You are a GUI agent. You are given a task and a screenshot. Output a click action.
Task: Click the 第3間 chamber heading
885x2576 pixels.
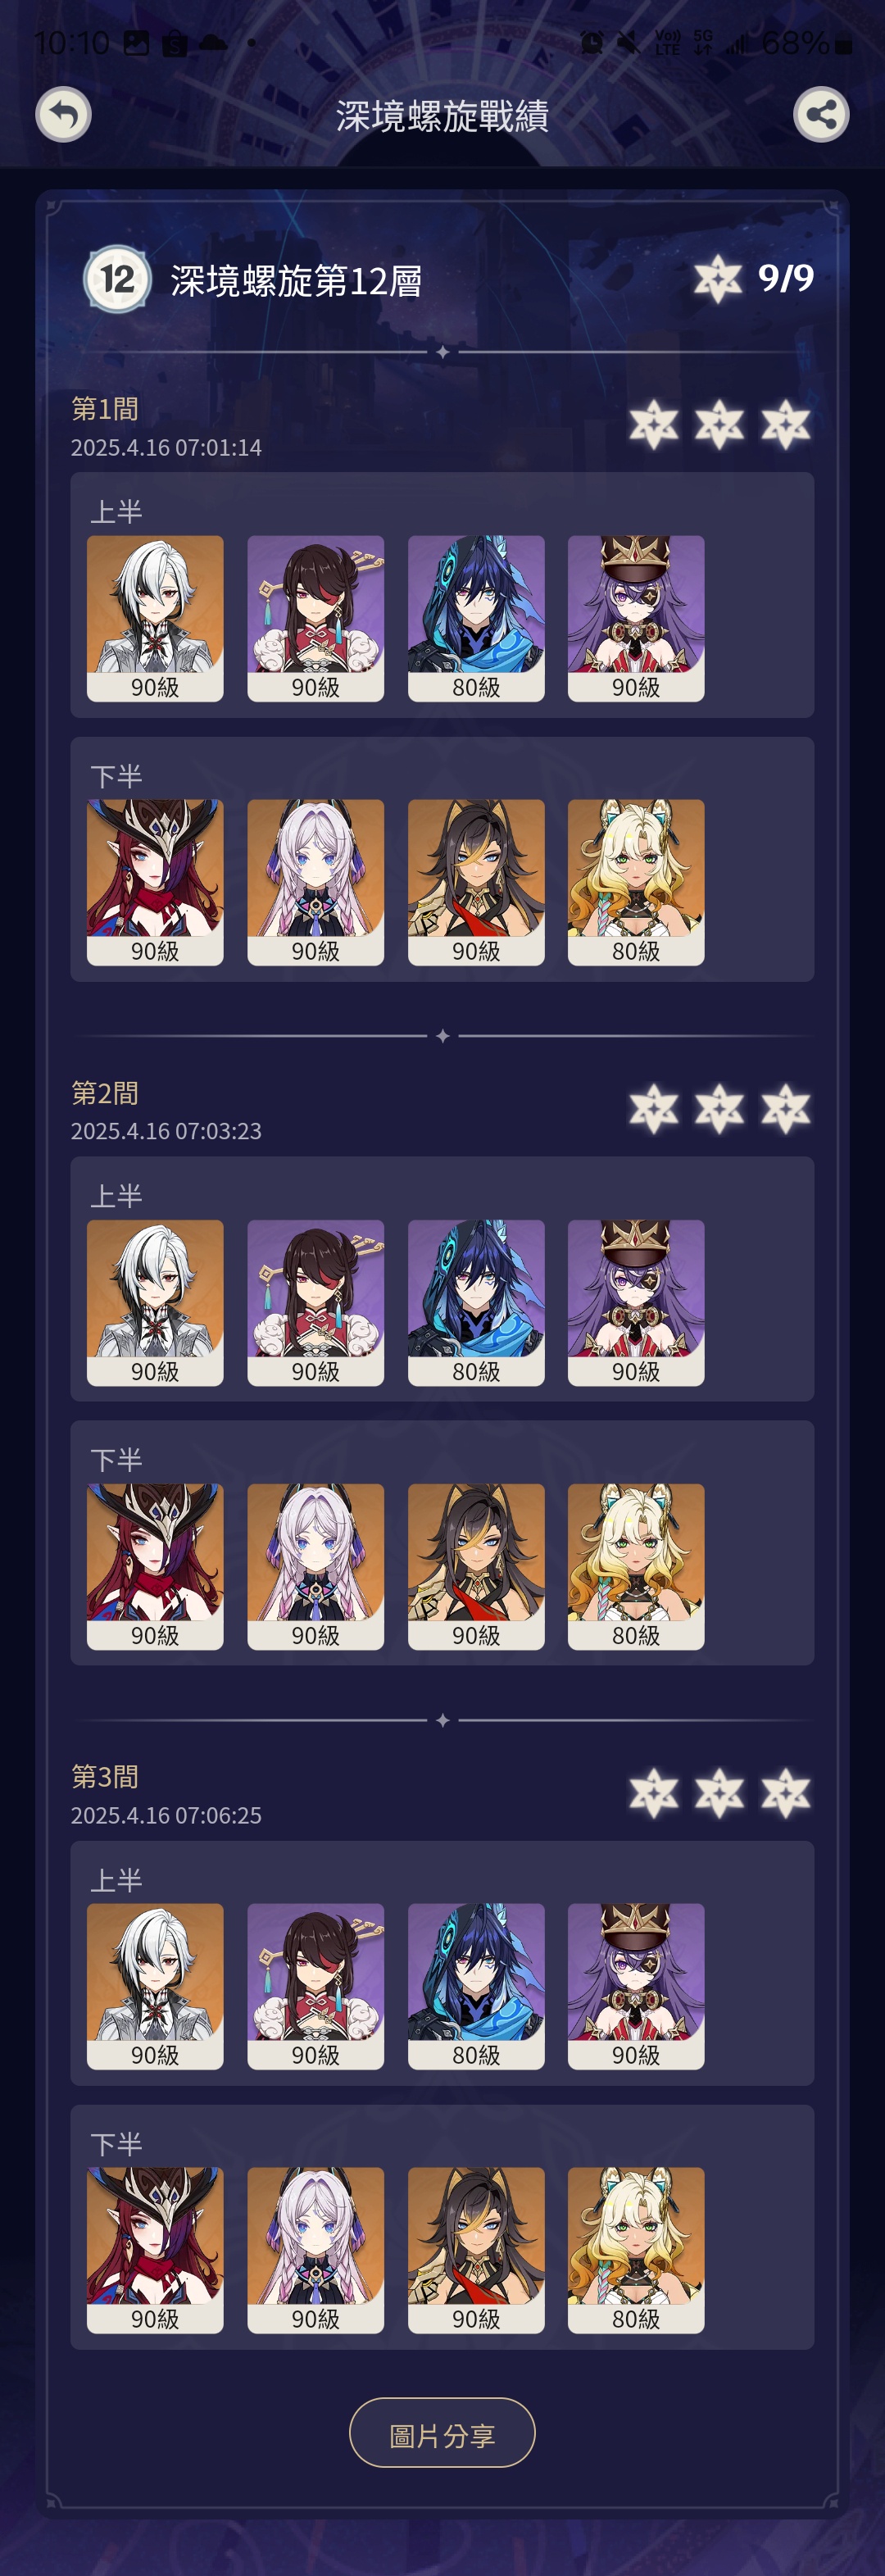tap(105, 1777)
